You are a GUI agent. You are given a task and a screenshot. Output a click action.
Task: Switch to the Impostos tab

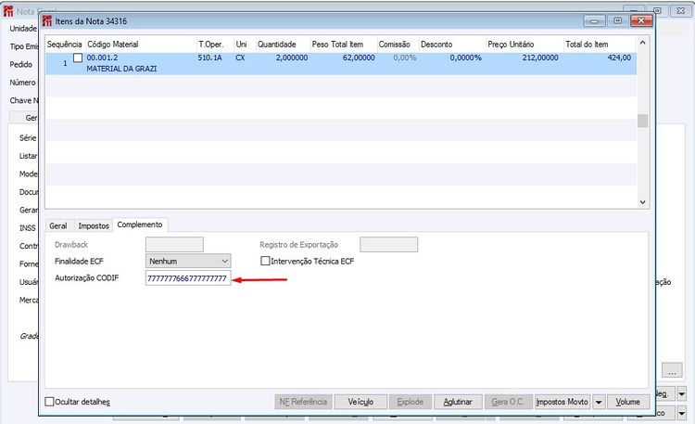94,225
